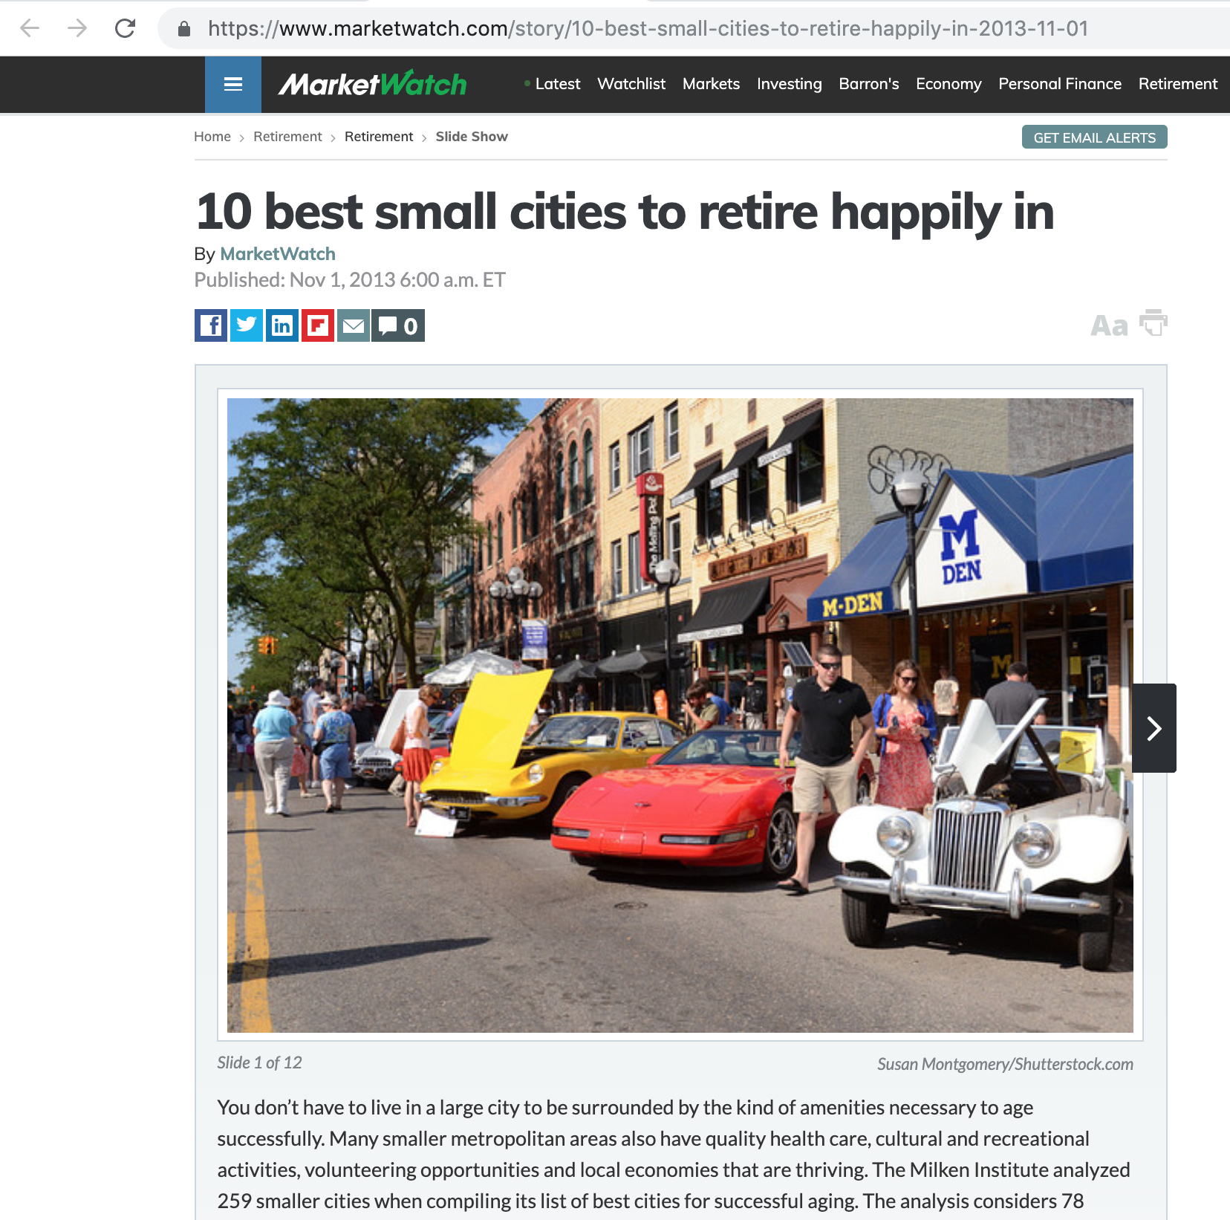The height and width of the screenshot is (1220, 1230).
Task: Open the comments section showing 0
Action: click(398, 325)
